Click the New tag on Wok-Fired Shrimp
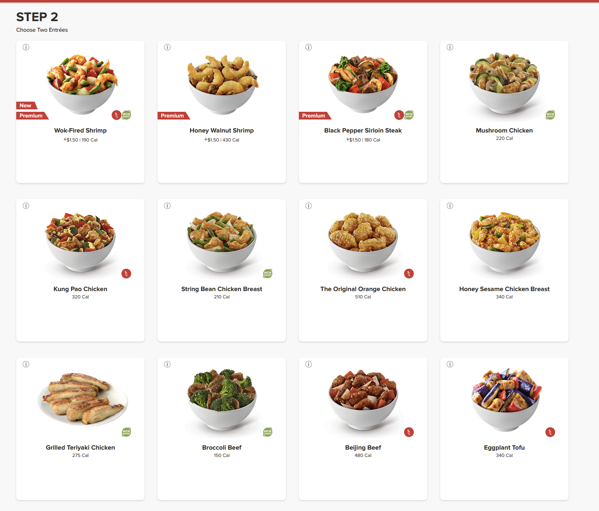The image size is (599, 511). pyautogui.click(x=26, y=105)
